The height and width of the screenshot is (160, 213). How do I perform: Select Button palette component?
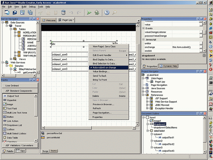(x=10, y=117)
